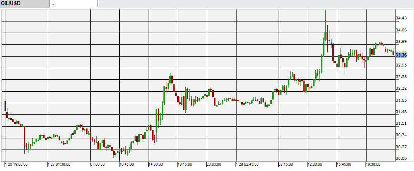Open the "..." tab next to OIL/USD

[73, 4]
